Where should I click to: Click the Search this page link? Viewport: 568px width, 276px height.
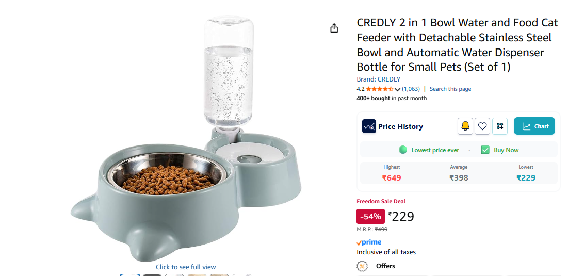click(x=450, y=89)
